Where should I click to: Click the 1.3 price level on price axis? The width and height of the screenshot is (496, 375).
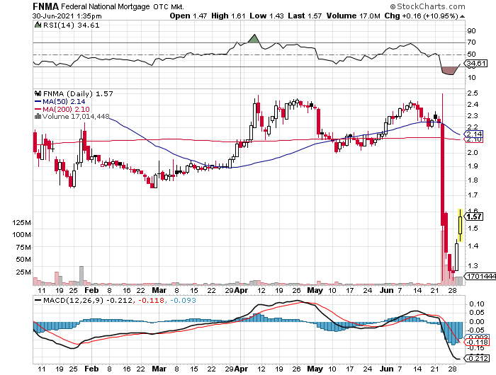[x=473, y=265]
